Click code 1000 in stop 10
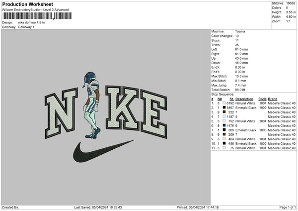This screenshot has height=211, width=298. [x=263, y=143]
